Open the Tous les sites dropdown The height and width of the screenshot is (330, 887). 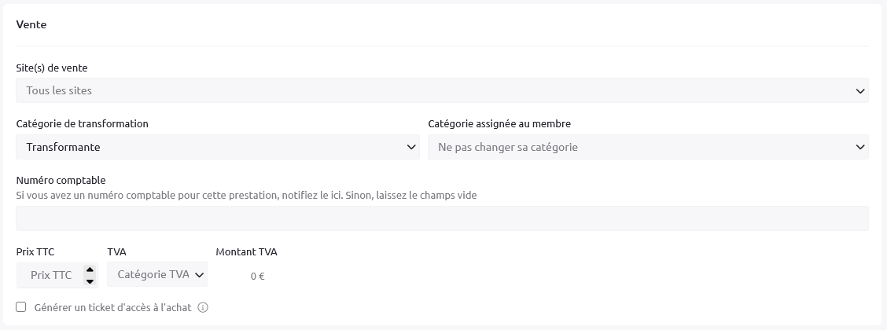[x=442, y=90]
